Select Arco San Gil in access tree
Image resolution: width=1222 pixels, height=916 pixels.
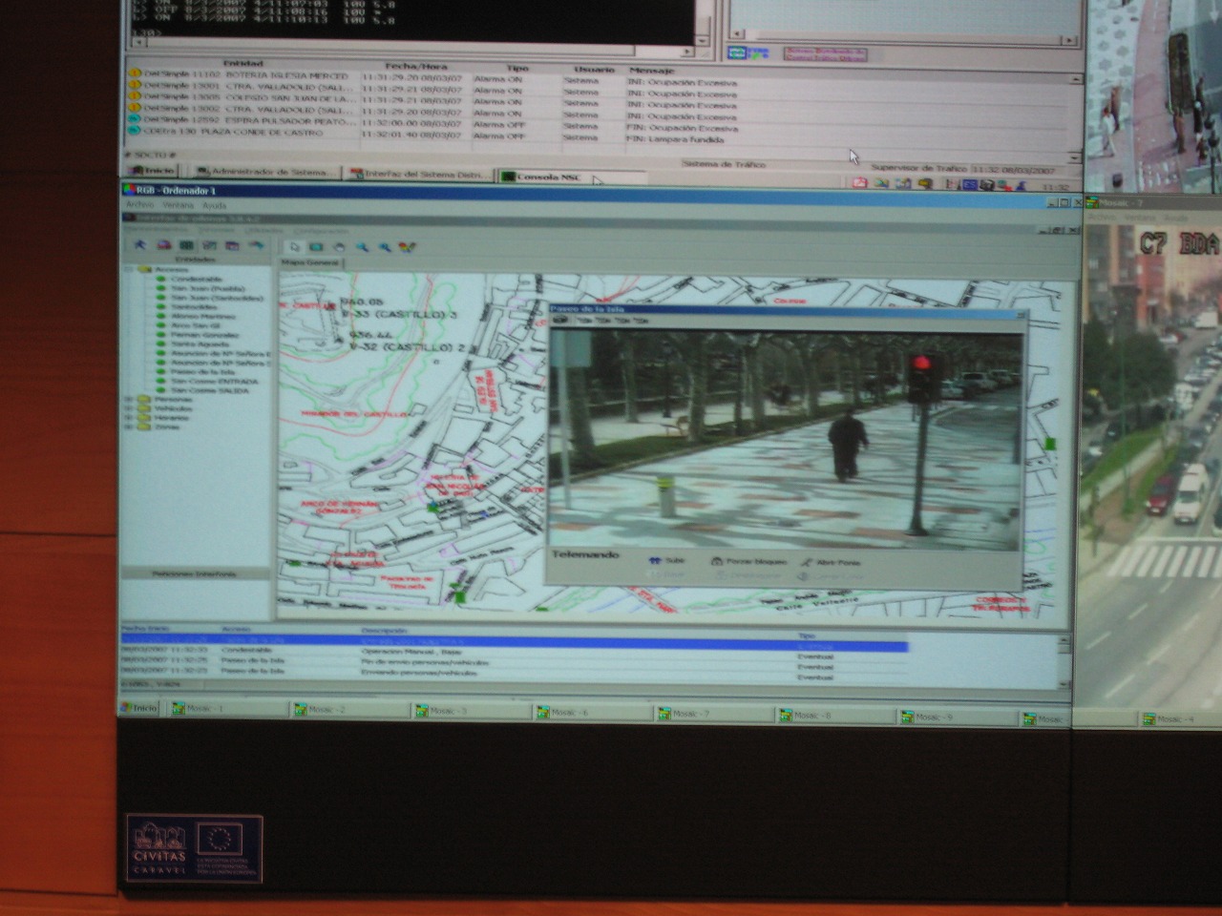tap(197, 325)
